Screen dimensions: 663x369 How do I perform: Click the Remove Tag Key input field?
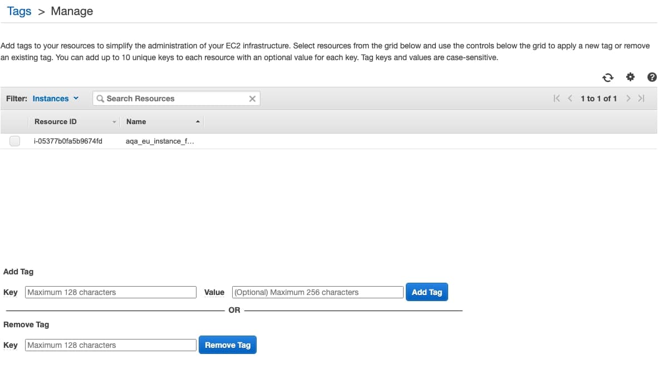click(111, 345)
